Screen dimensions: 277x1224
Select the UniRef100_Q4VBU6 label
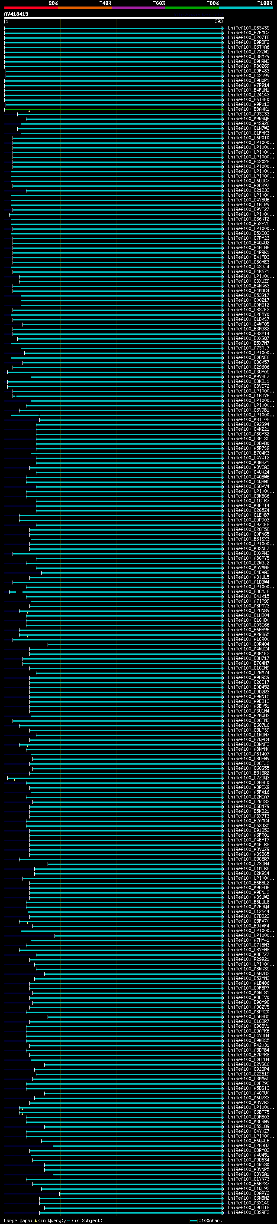[x=248, y=200]
